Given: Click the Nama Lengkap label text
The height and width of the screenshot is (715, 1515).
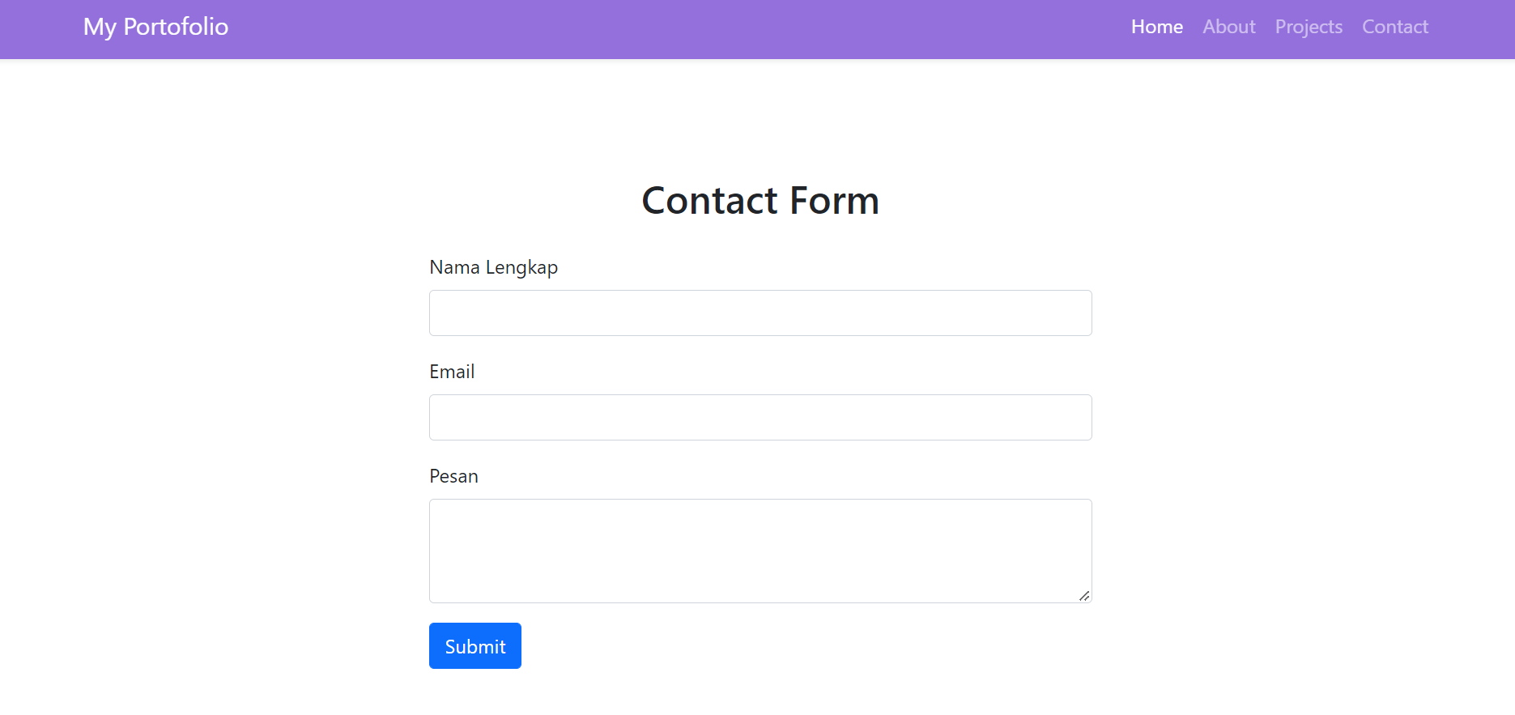Looking at the screenshot, I should coord(494,266).
